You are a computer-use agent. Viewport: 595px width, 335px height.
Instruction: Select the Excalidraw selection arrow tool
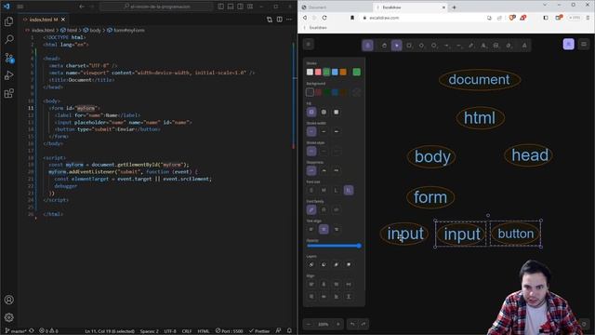(x=397, y=46)
